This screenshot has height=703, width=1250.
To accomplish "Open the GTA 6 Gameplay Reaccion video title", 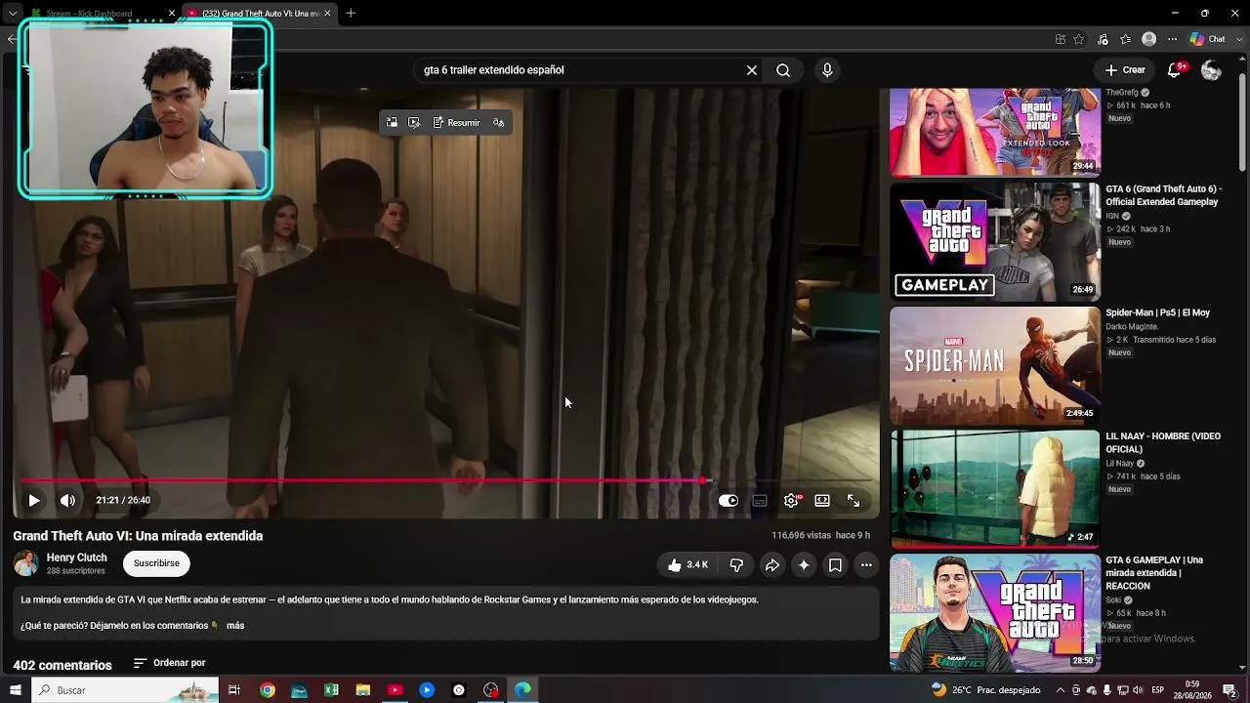I will [x=1154, y=573].
